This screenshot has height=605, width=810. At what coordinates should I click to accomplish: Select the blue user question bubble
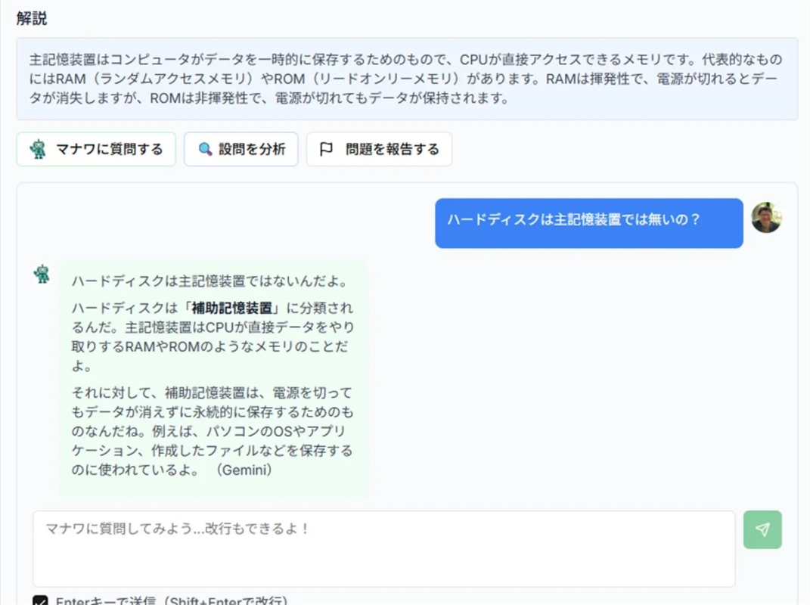point(588,224)
